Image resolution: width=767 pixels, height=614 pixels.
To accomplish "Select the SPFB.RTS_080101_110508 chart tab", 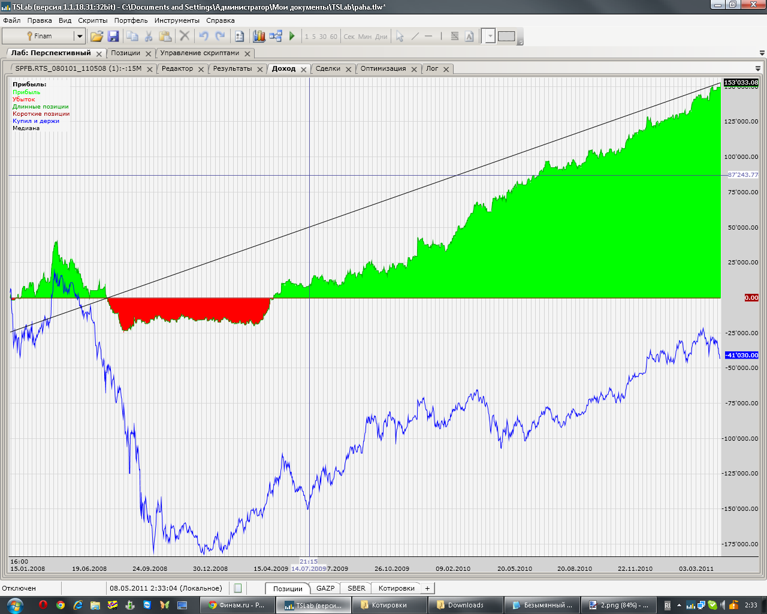I will (x=78, y=68).
